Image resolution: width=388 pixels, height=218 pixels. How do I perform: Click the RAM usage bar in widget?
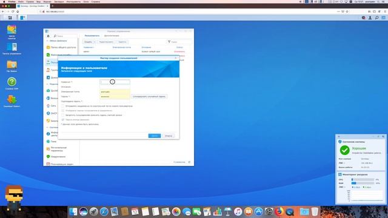click(363, 183)
